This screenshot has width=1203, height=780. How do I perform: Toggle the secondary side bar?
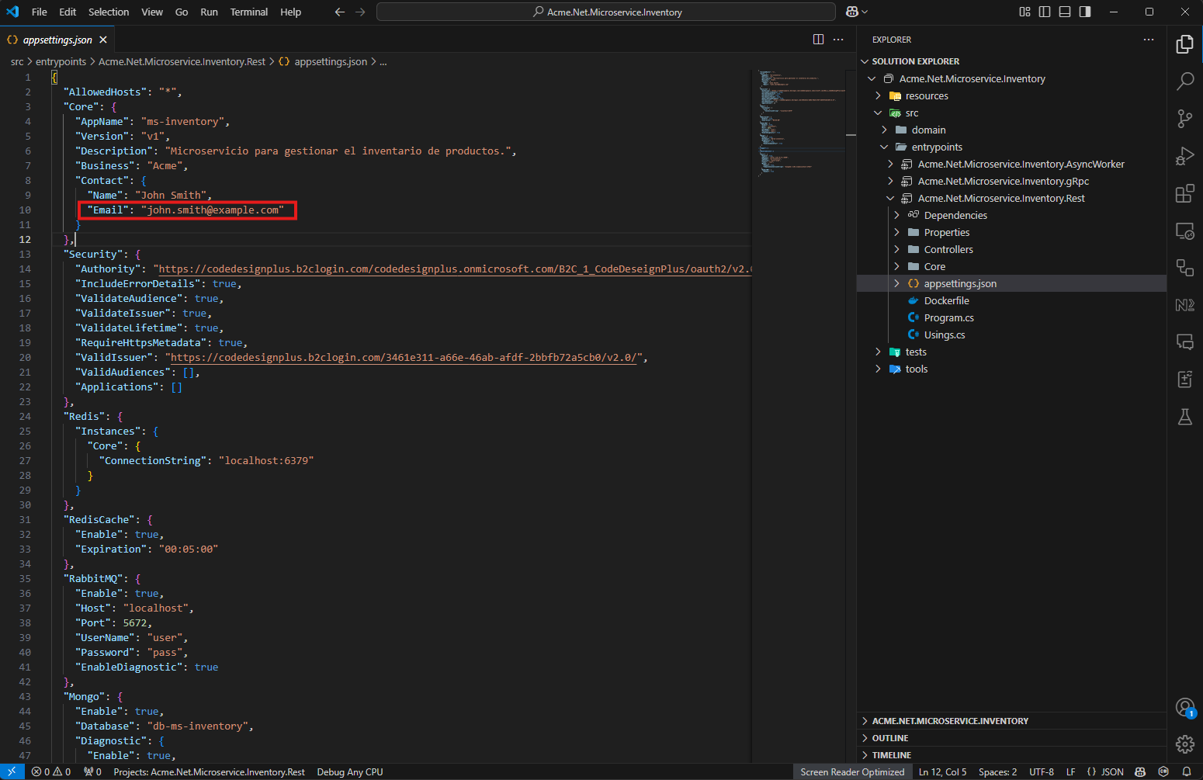(1085, 12)
